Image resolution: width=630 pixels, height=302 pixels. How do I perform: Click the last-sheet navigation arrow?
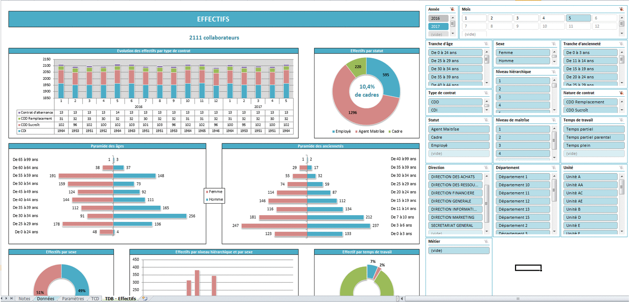tap(12, 298)
